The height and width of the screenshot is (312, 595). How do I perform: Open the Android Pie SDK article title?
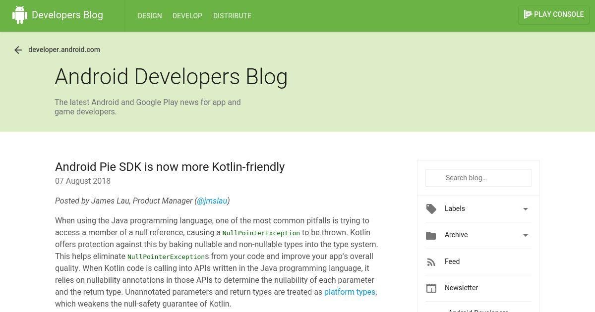(x=170, y=167)
